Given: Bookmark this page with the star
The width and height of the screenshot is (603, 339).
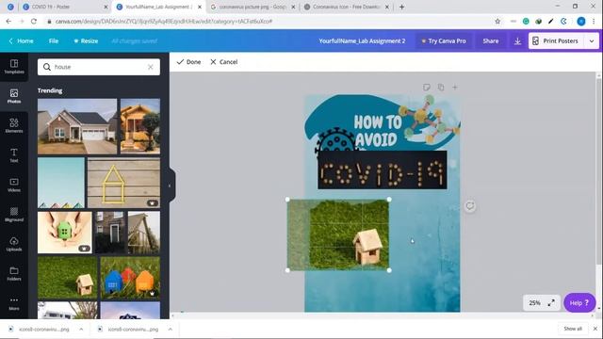Looking at the screenshot, I should (497, 22).
